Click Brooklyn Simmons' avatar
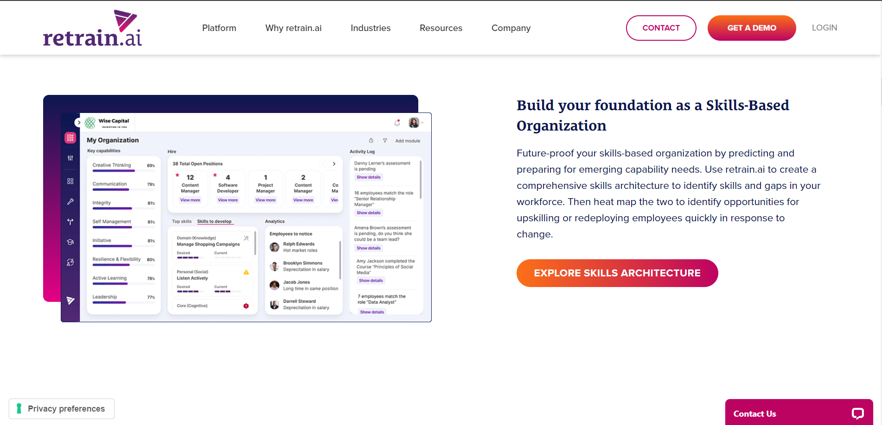The width and height of the screenshot is (882, 425). click(275, 266)
